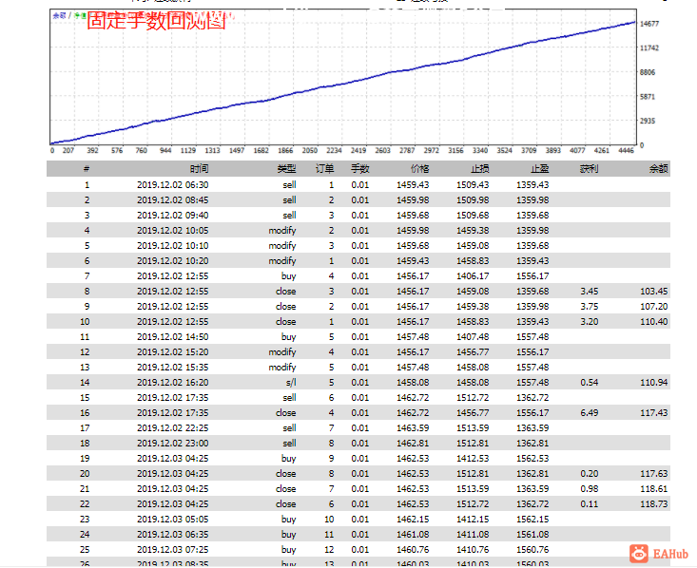Click the balance value 117.63
Screen dimensions: 697x568
point(654,473)
